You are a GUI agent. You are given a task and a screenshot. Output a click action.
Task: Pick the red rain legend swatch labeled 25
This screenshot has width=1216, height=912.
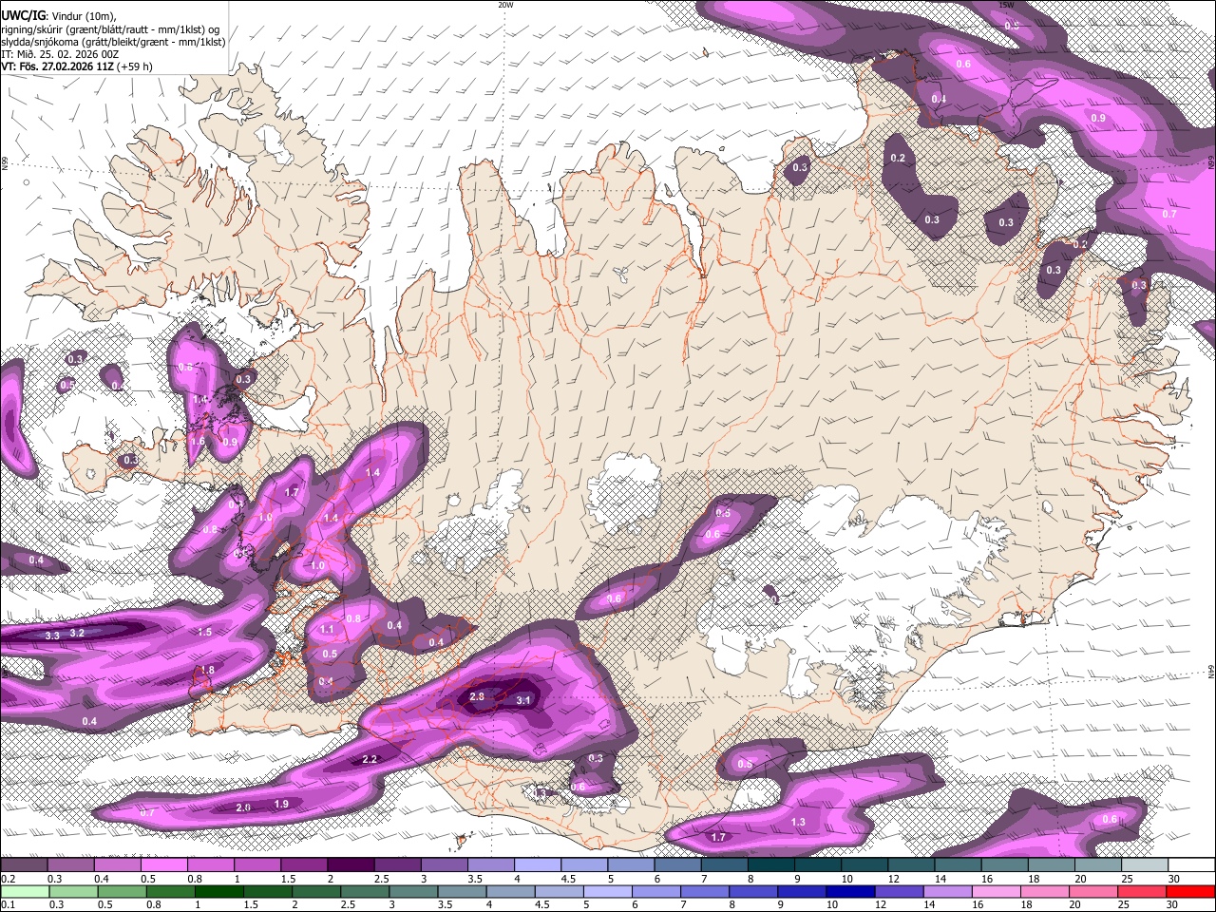click(1143, 891)
